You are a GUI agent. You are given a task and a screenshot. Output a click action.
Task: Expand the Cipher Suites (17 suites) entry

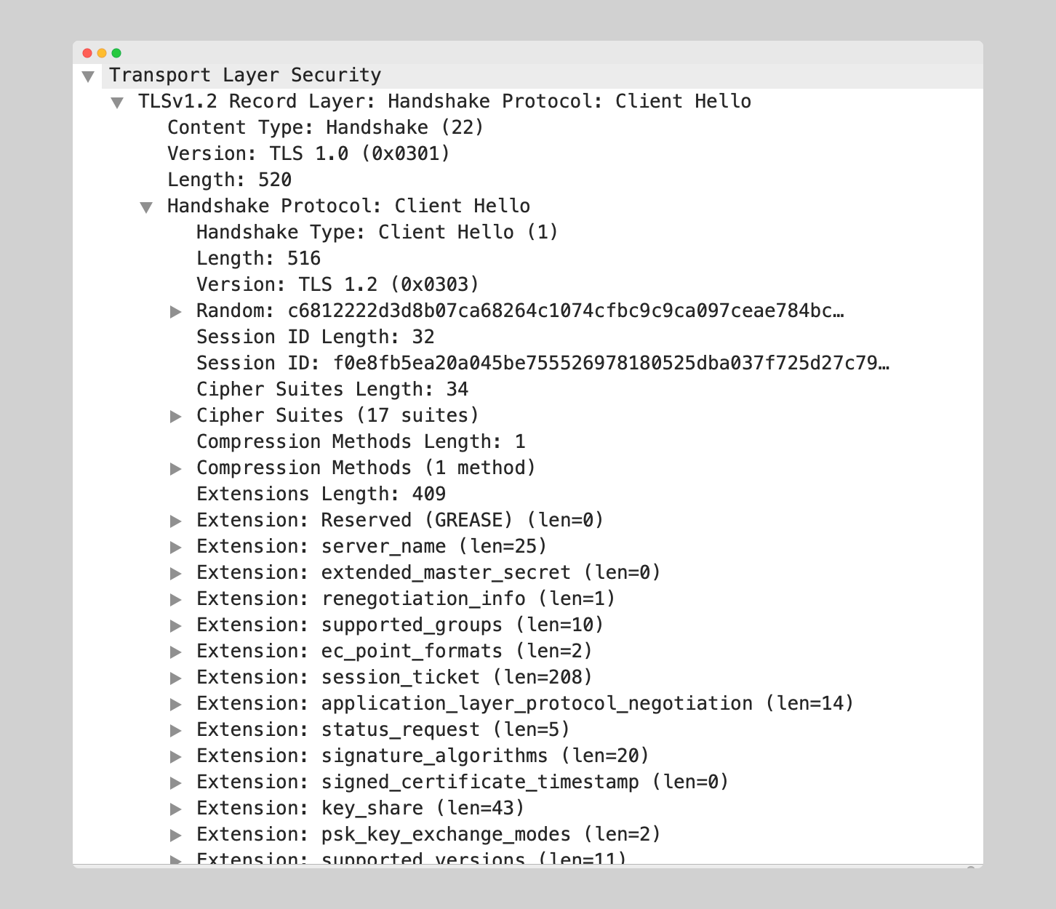tap(177, 416)
